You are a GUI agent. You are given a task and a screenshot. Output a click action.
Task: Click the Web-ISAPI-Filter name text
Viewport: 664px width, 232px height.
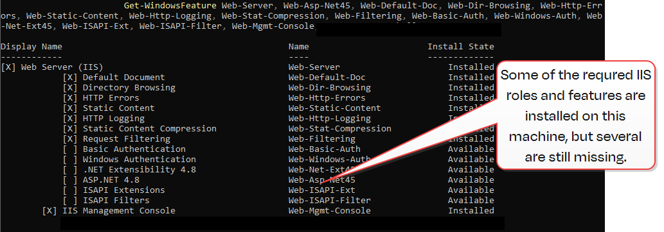point(330,201)
